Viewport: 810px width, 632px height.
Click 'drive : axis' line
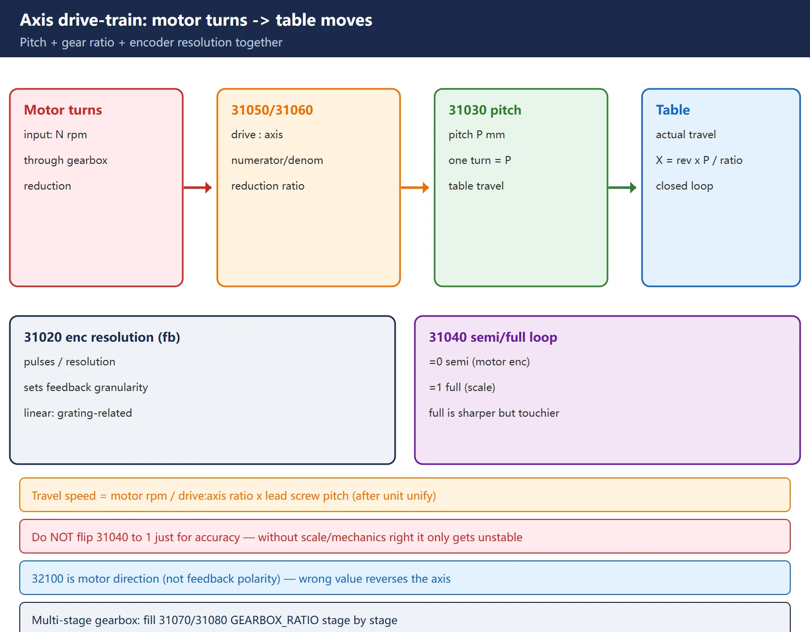(x=257, y=134)
